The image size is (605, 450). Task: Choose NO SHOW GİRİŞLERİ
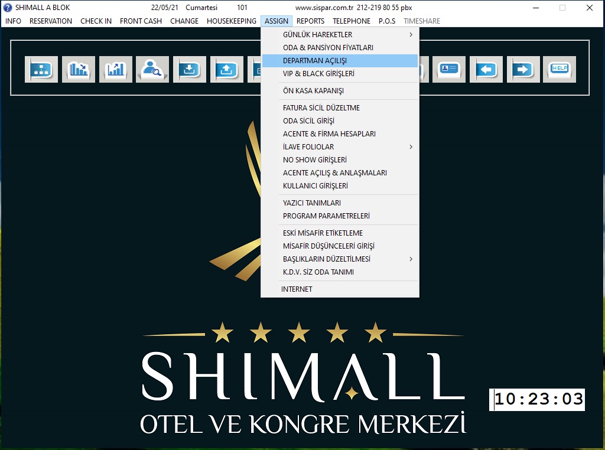click(x=340, y=160)
